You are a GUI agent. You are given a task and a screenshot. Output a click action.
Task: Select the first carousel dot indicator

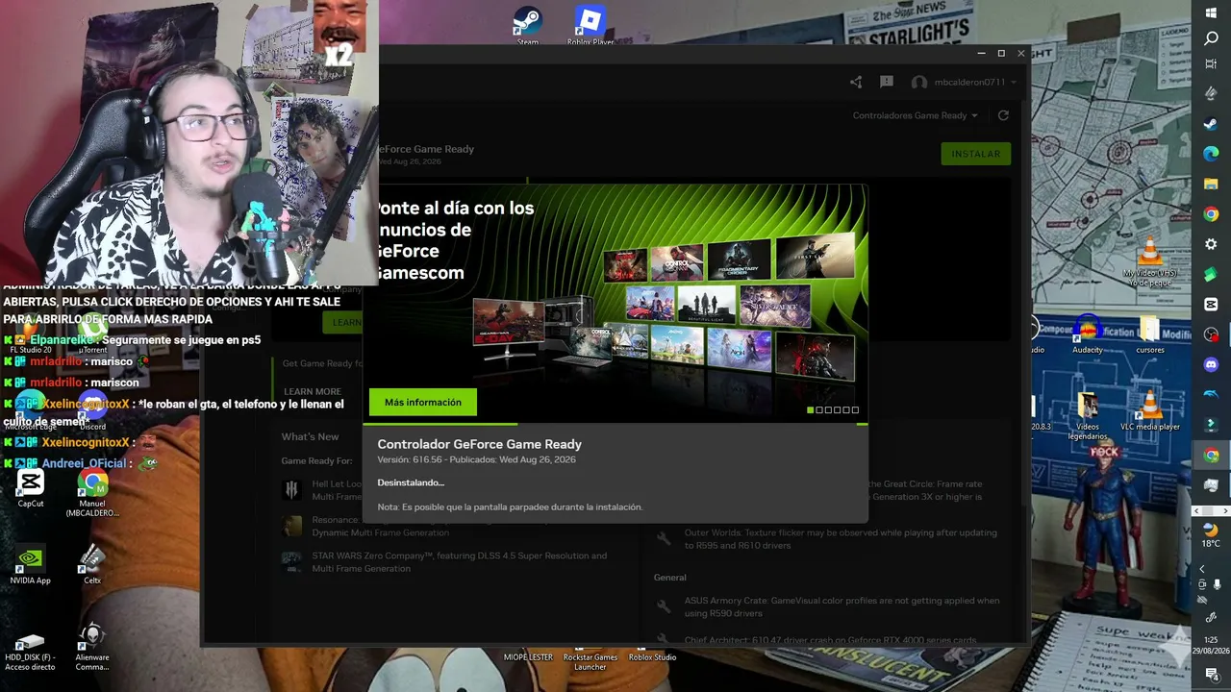[x=810, y=410]
